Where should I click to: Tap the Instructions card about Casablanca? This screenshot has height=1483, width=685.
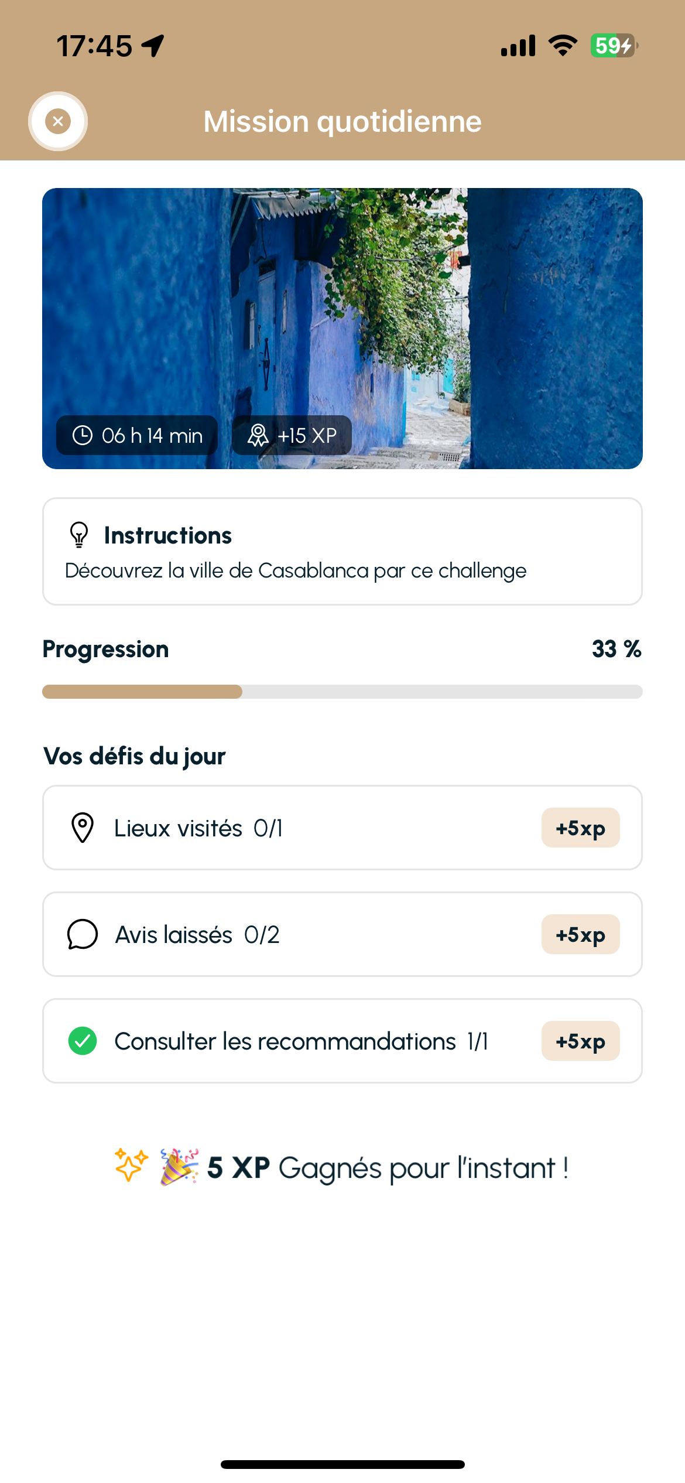pyautogui.click(x=342, y=551)
